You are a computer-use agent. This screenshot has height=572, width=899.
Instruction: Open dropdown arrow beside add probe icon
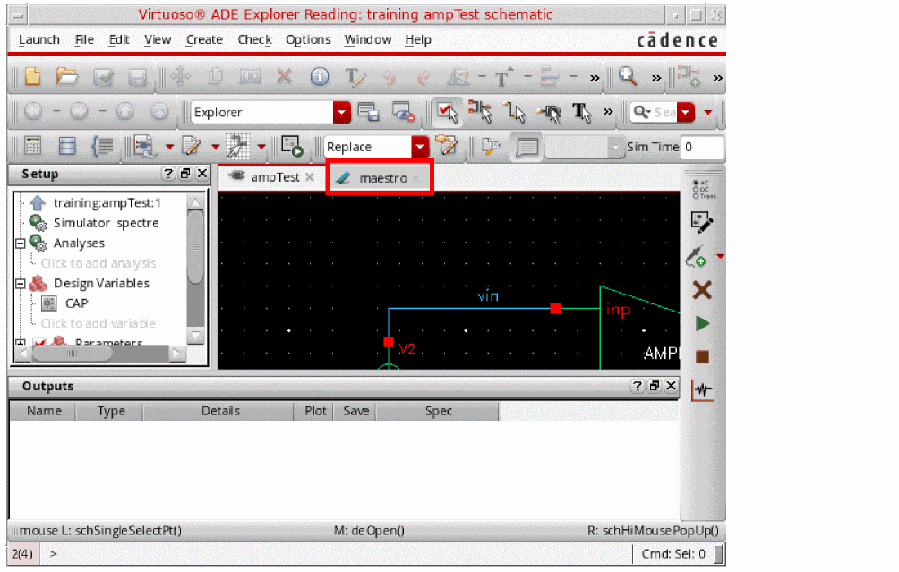tap(720, 256)
